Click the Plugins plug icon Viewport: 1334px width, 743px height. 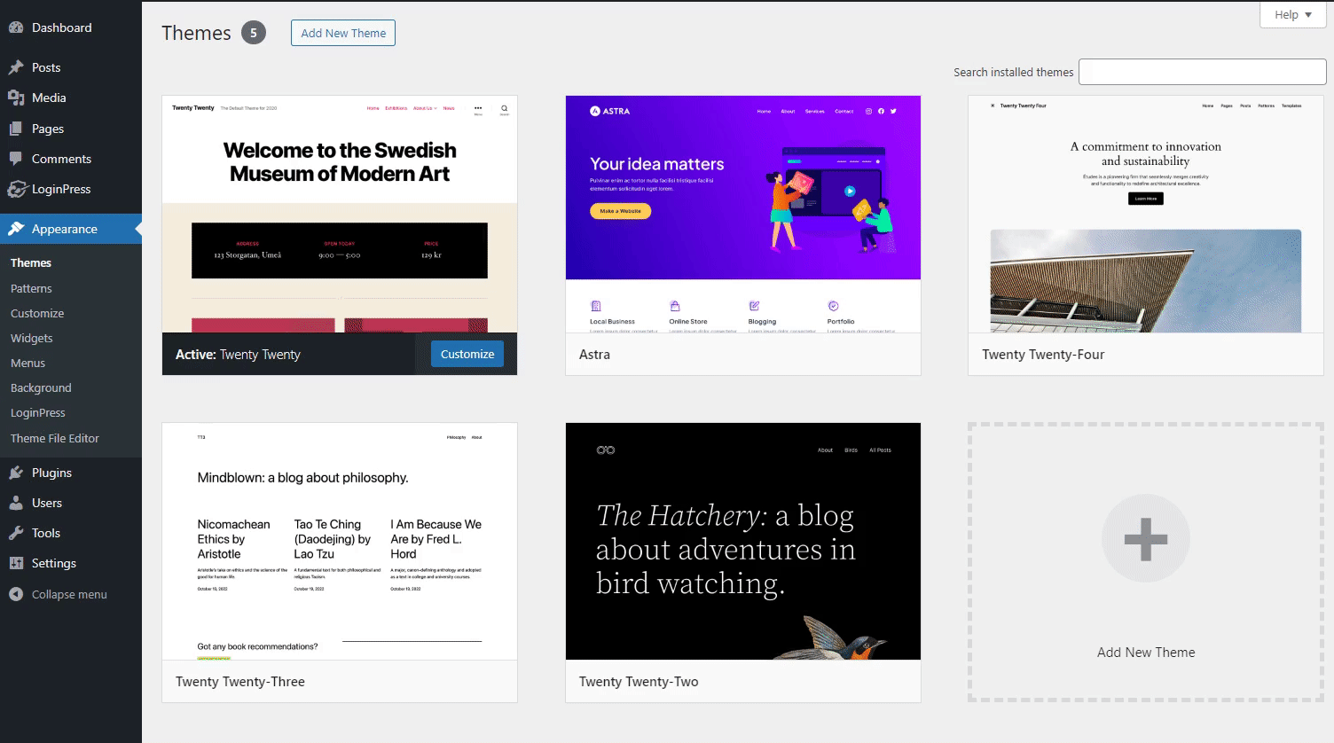point(16,473)
